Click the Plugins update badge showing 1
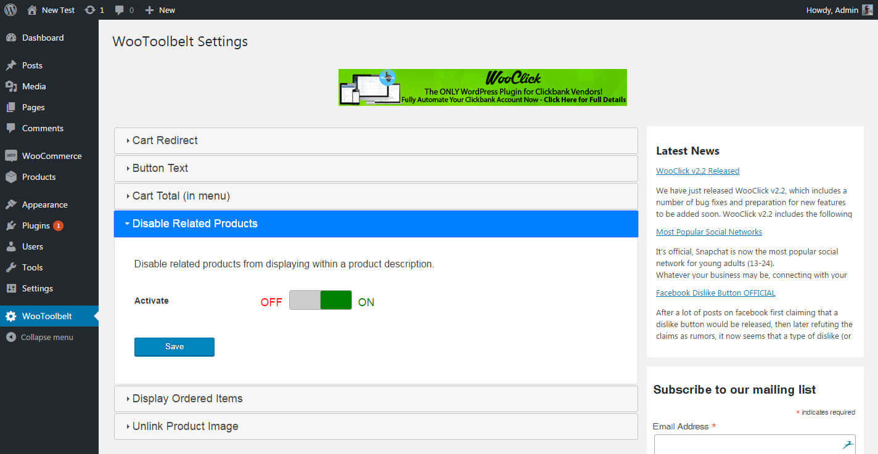878x454 pixels. 58,225
